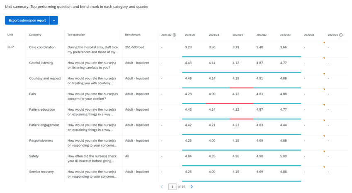
Task: Click orange corner marker in Care coordination row
Action: [324, 43]
